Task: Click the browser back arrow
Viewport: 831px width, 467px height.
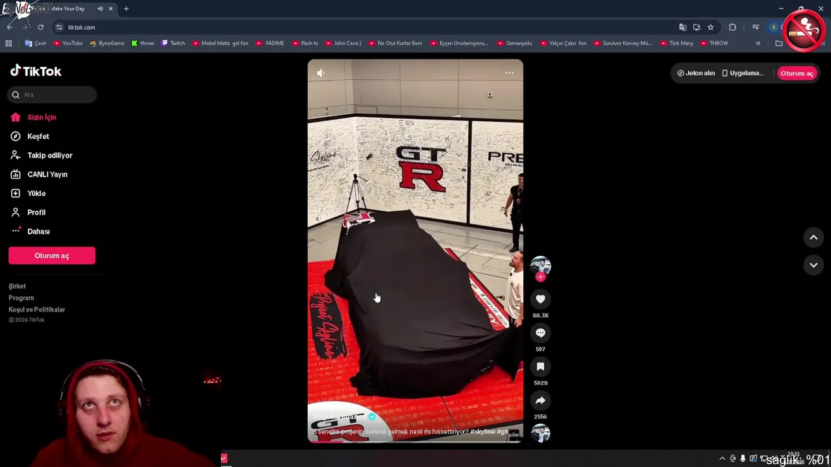Action: (10, 27)
